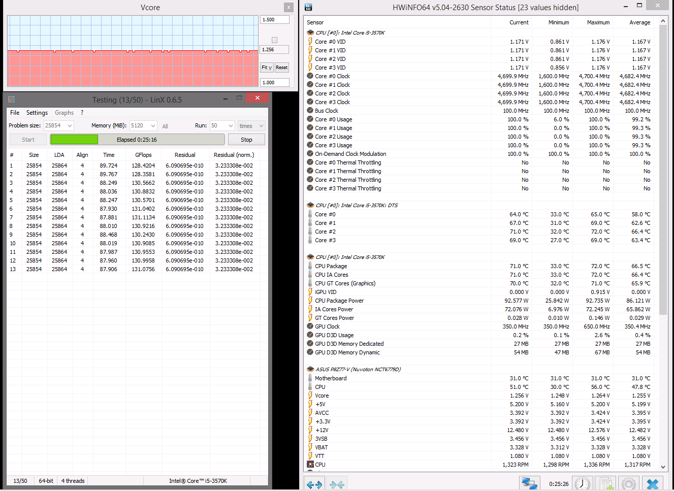Click the chip icon of the ASUS P8Z77-V header
Image resolution: width=674 pixels, height=491 pixels.
click(310, 369)
